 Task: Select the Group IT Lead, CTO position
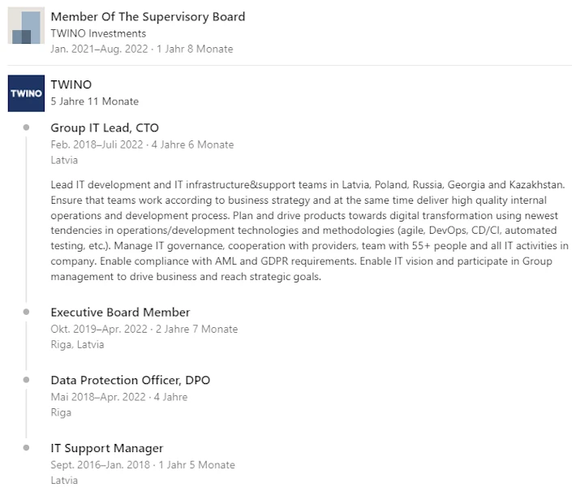(105, 127)
